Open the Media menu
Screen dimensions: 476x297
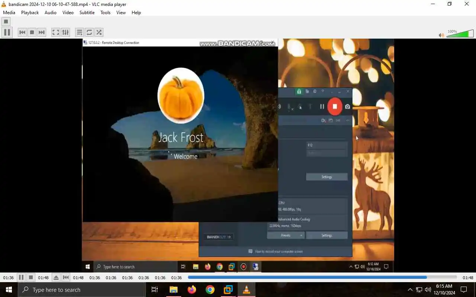pos(9,12)
